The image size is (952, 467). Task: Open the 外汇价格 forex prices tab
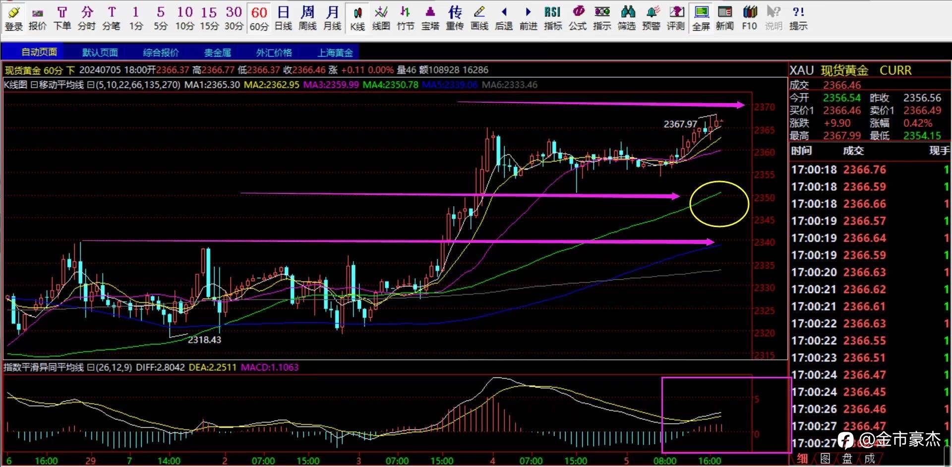click(274, 53)
